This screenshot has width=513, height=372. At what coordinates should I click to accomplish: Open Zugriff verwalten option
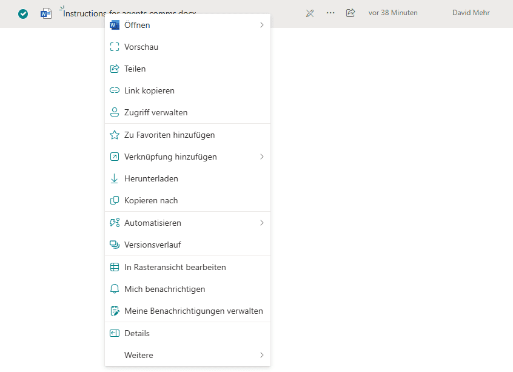tap(156, 112)
